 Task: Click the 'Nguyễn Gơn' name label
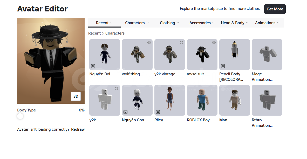coord(133,120)
